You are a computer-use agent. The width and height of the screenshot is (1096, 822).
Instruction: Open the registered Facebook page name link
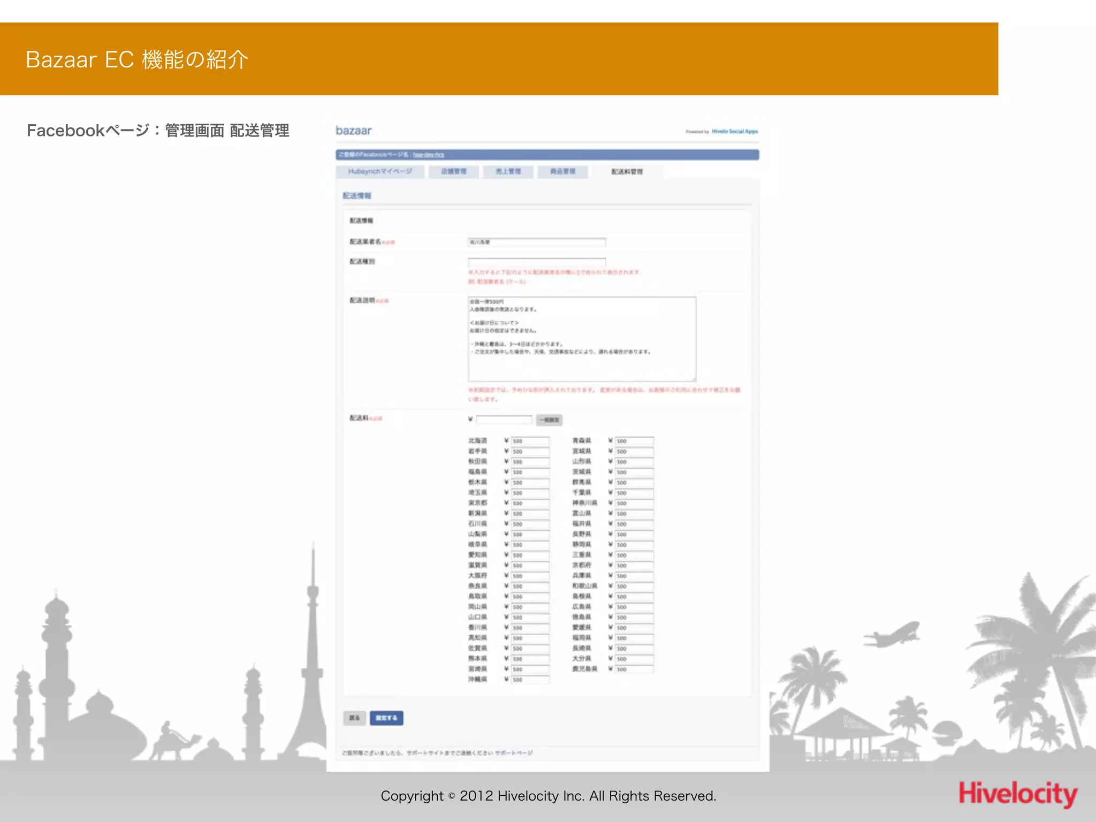click(428, 155)
